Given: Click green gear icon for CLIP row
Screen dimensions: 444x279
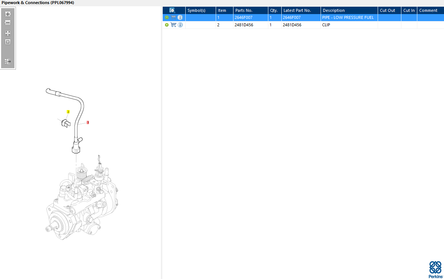Looking at the screenshot, I should (167, 25).
